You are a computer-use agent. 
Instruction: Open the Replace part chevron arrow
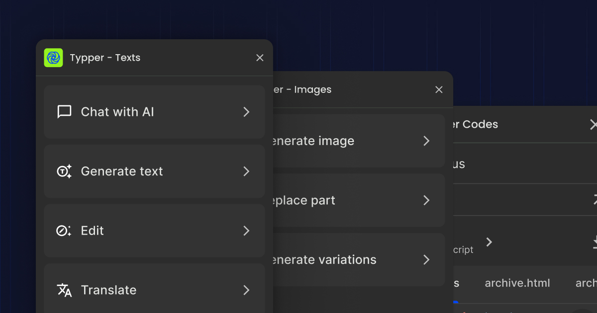tap(426, 200)
